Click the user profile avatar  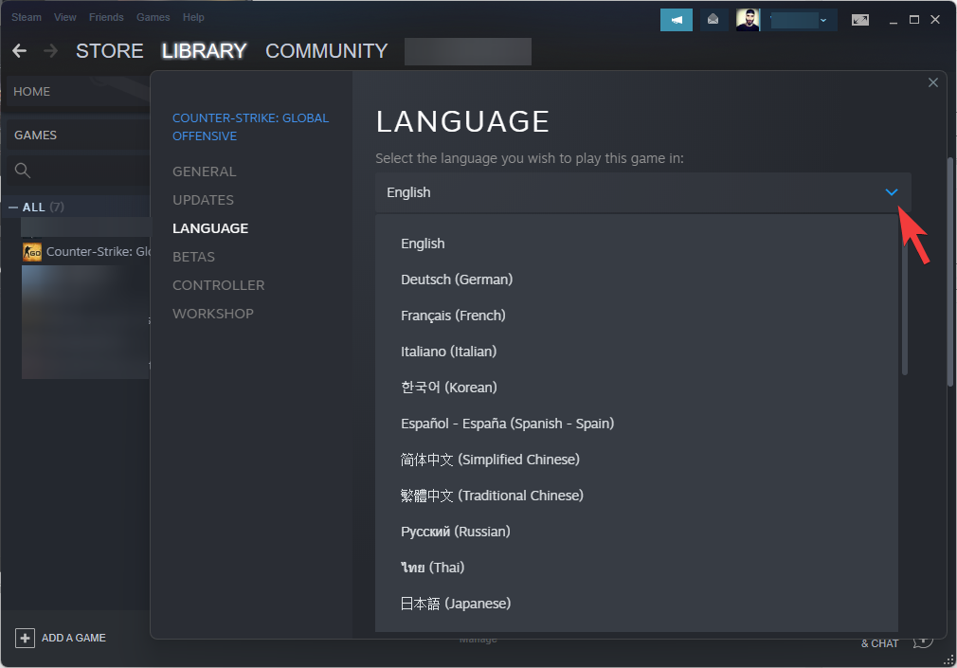(x=748, y=20)
